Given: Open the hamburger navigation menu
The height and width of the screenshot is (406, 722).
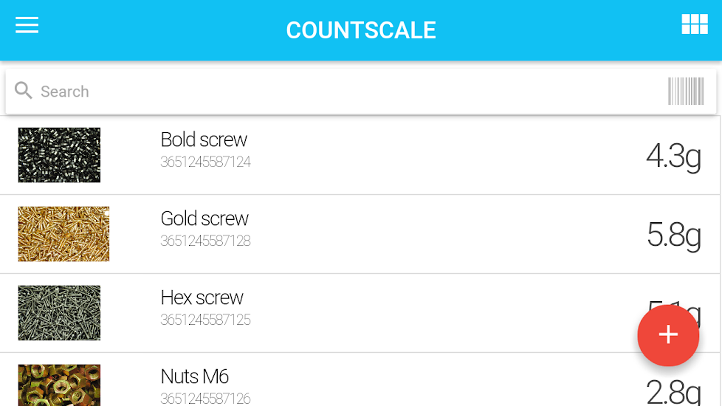Looking at the screenshot, I should (x=27, y=25).
